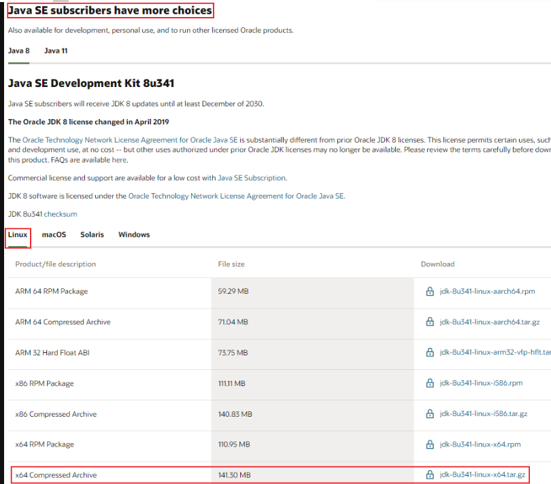Click lock icon for arm32-vfp-hflt download
The height and width of the screenshot is (484, 551).
coord(429,352)
